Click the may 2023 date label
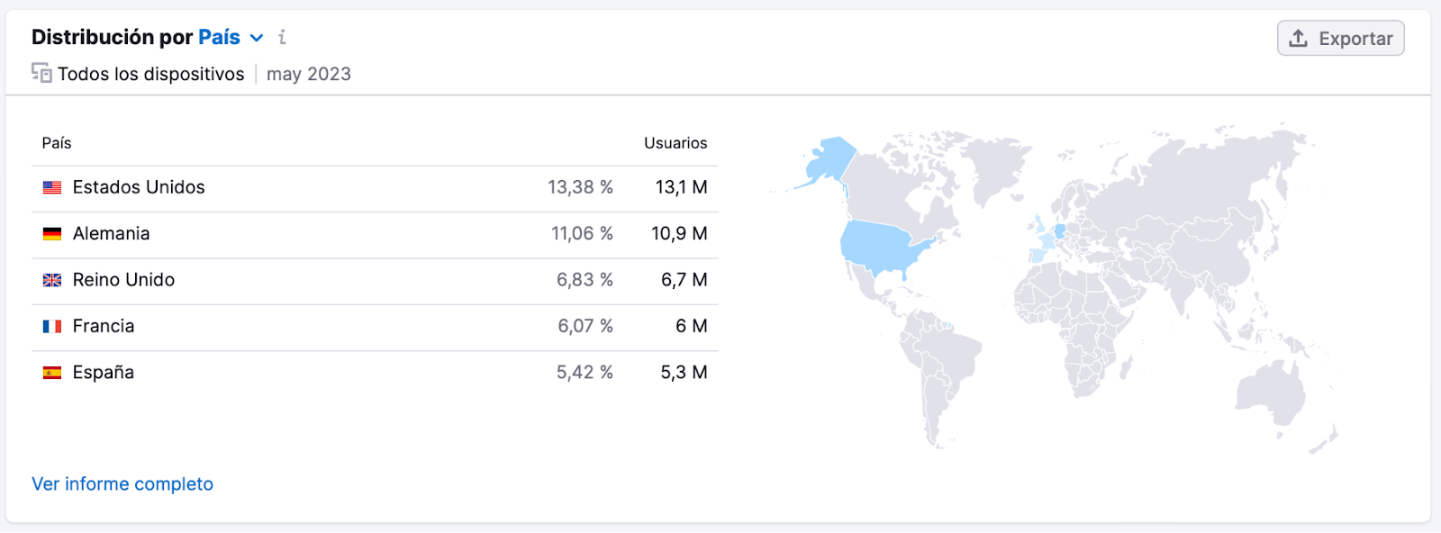The image size is (1441, 533). [308, 74]
